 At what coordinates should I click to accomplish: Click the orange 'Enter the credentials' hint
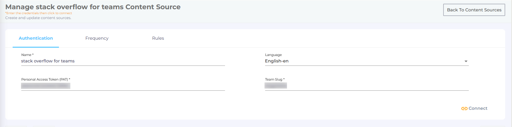click(x=39, y=13)
